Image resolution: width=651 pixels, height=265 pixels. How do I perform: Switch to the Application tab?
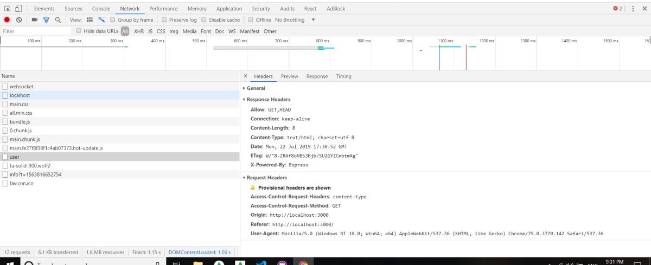click(229, 9)
